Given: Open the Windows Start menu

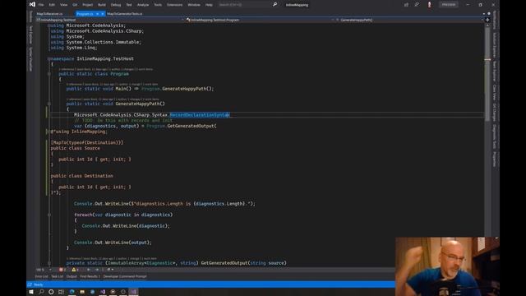Looking at the screenshot, I should tap(31, 292).
